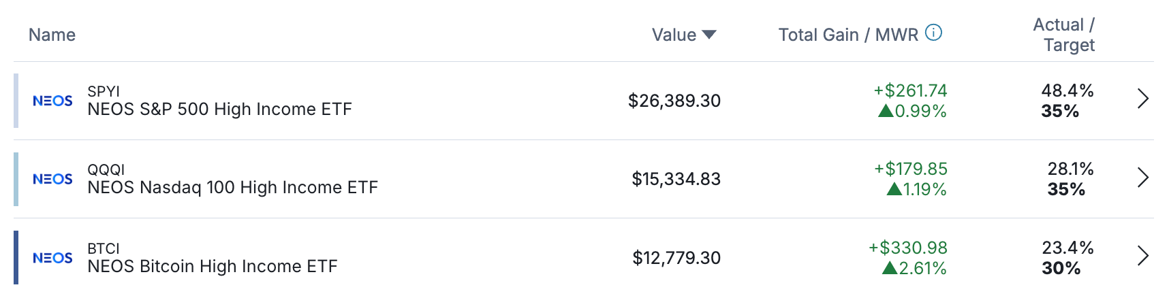1169x298 pixels.
Task: Click the NEOS logo beside QQQI
Action: pos(52,179)
